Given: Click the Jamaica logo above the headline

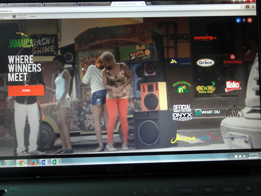Looking at the screenshot, I should pyautogui.click(x=21, y=41).
